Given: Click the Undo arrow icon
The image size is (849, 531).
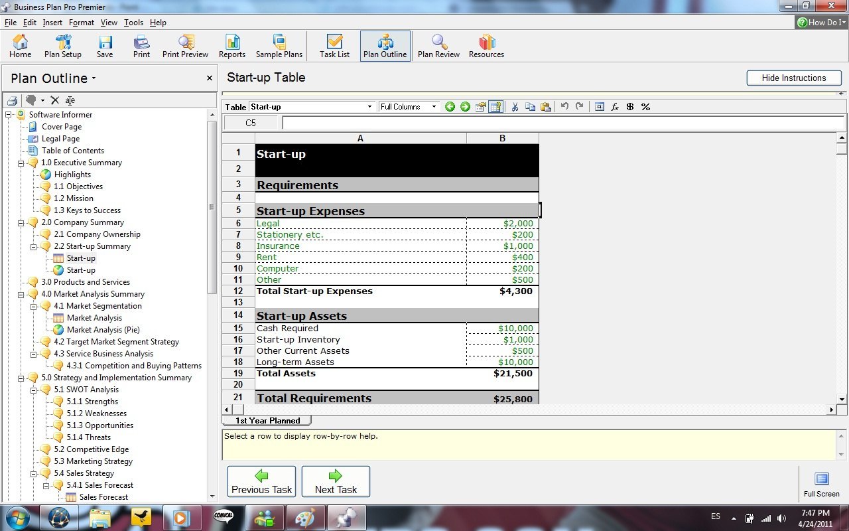Looking at the screenshot, I should click(564, 107).
